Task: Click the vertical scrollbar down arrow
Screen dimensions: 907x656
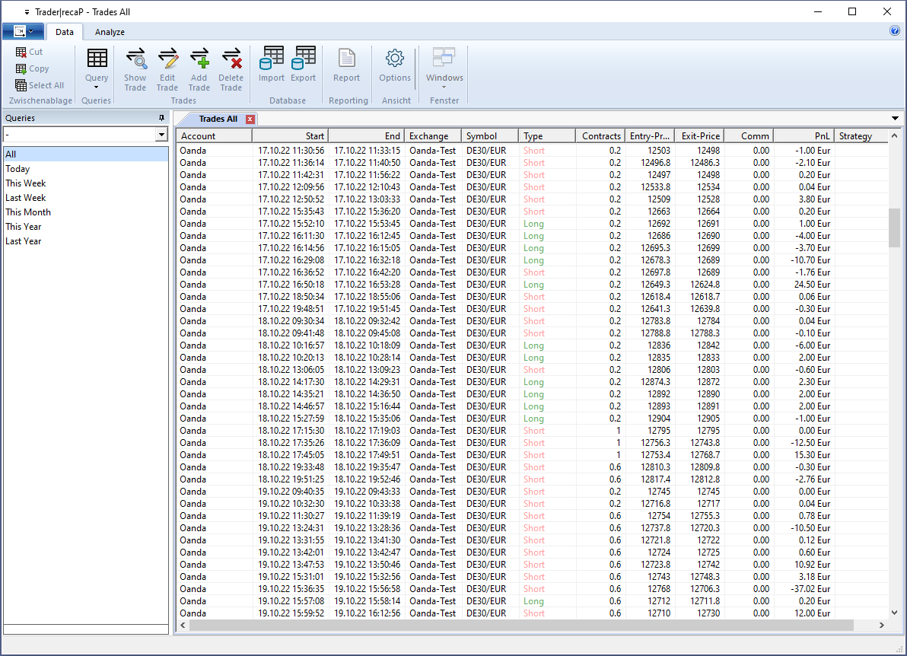Action: coord(894,612)
